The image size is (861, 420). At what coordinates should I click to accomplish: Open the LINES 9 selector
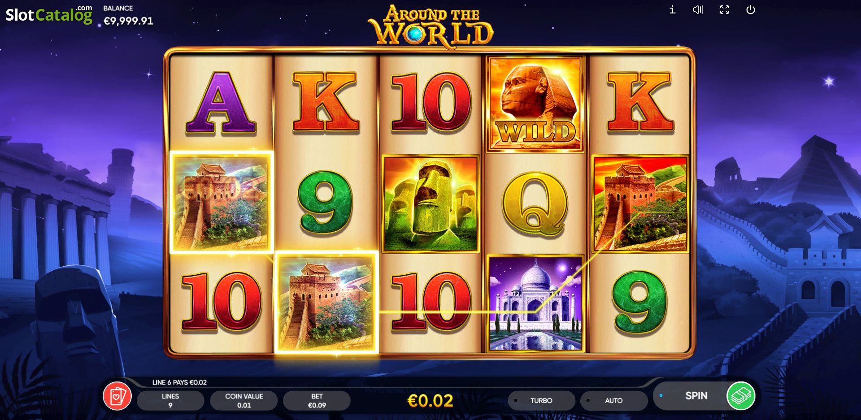click(170, 400)
